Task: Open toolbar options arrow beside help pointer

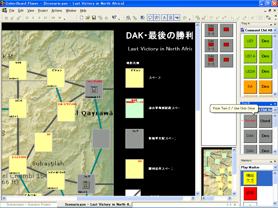Action: pos(119,19)
